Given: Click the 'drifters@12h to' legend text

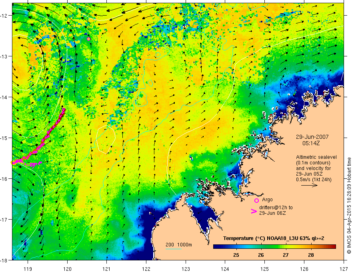Looking at the screenshot, I should pyautogui.click(x=276, y=208).
